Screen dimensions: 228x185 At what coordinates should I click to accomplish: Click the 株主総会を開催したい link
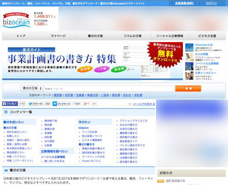[20, 148]
